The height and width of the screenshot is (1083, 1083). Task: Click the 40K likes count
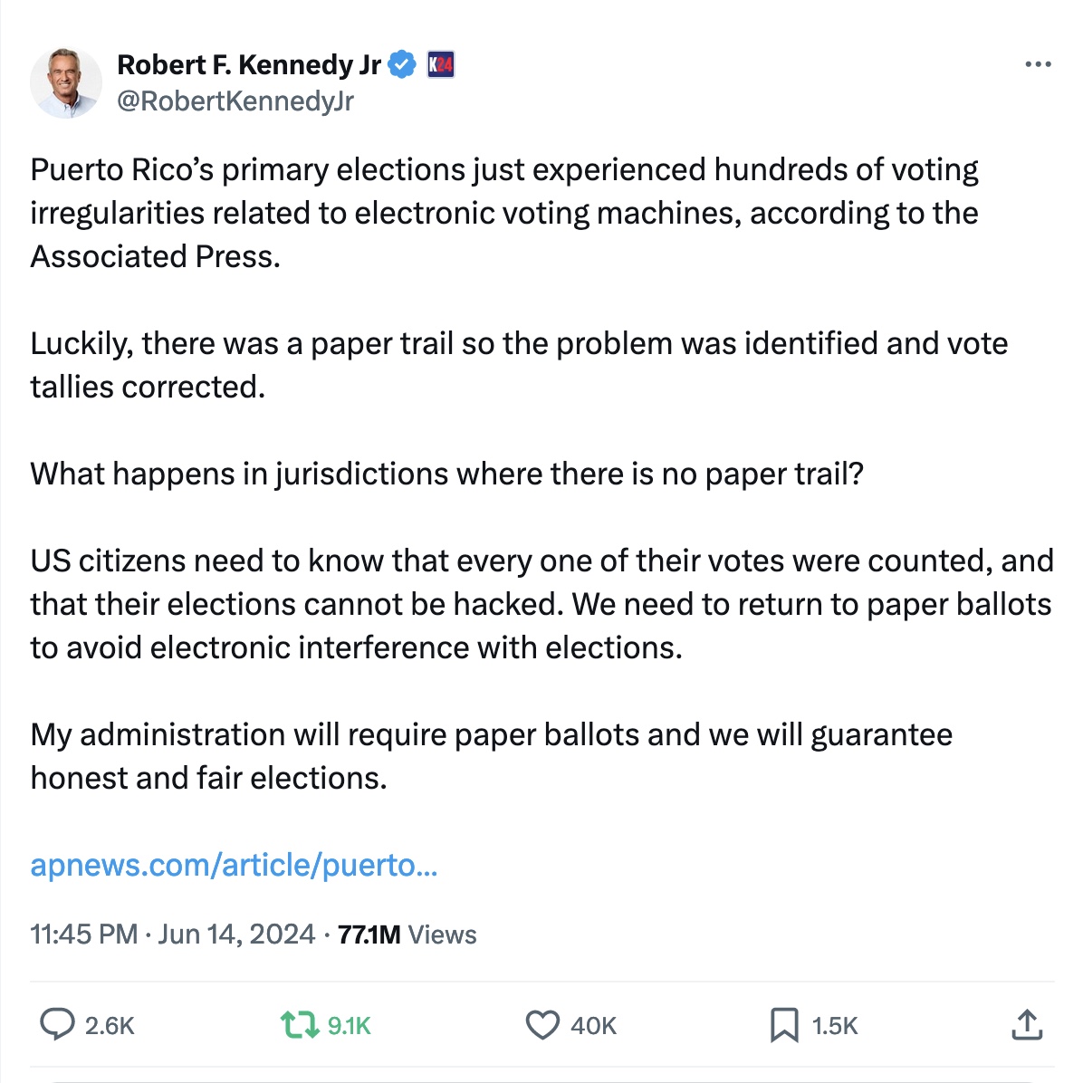[593, 1026]
